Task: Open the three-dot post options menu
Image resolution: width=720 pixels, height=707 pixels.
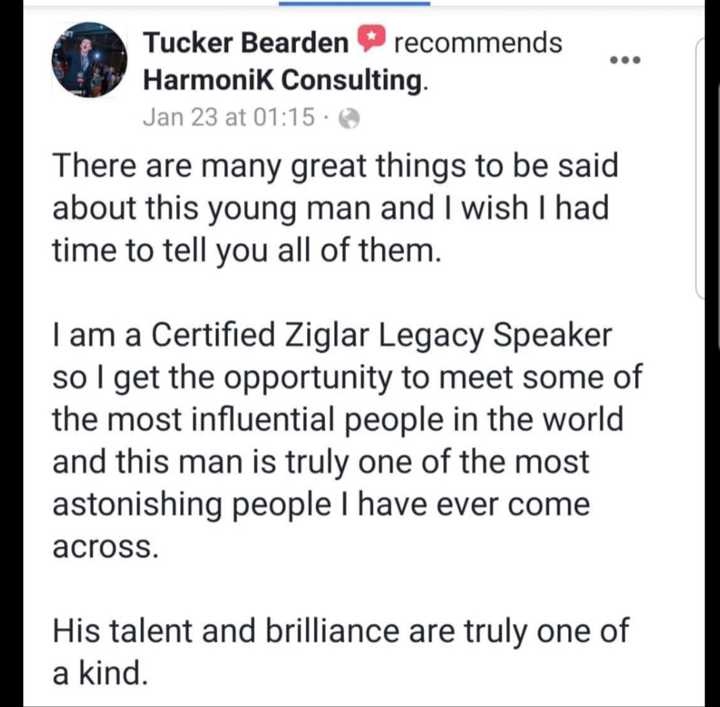Action: click(624, 60)
